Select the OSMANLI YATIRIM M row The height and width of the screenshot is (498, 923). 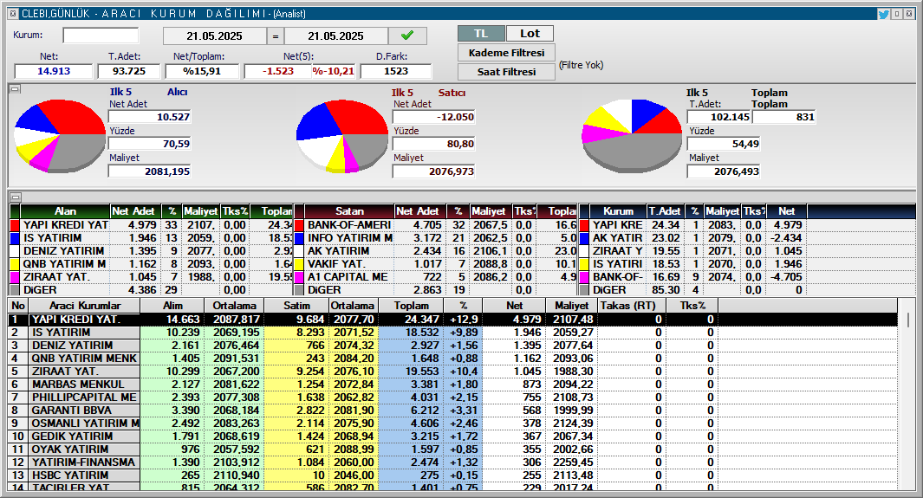pyautogui.click(x=452, y=423)
